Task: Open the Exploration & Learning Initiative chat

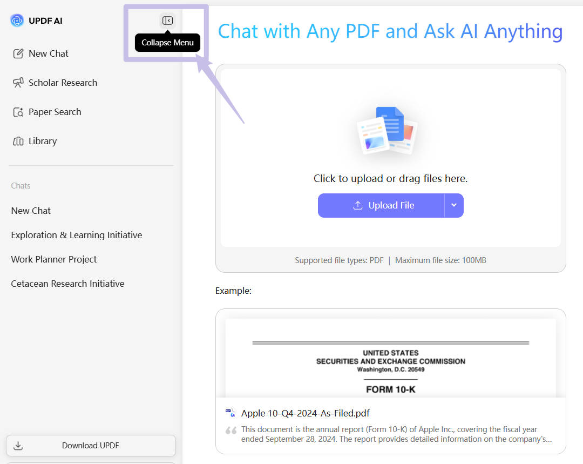Action: pyautogui.click(x=77, y=235)
